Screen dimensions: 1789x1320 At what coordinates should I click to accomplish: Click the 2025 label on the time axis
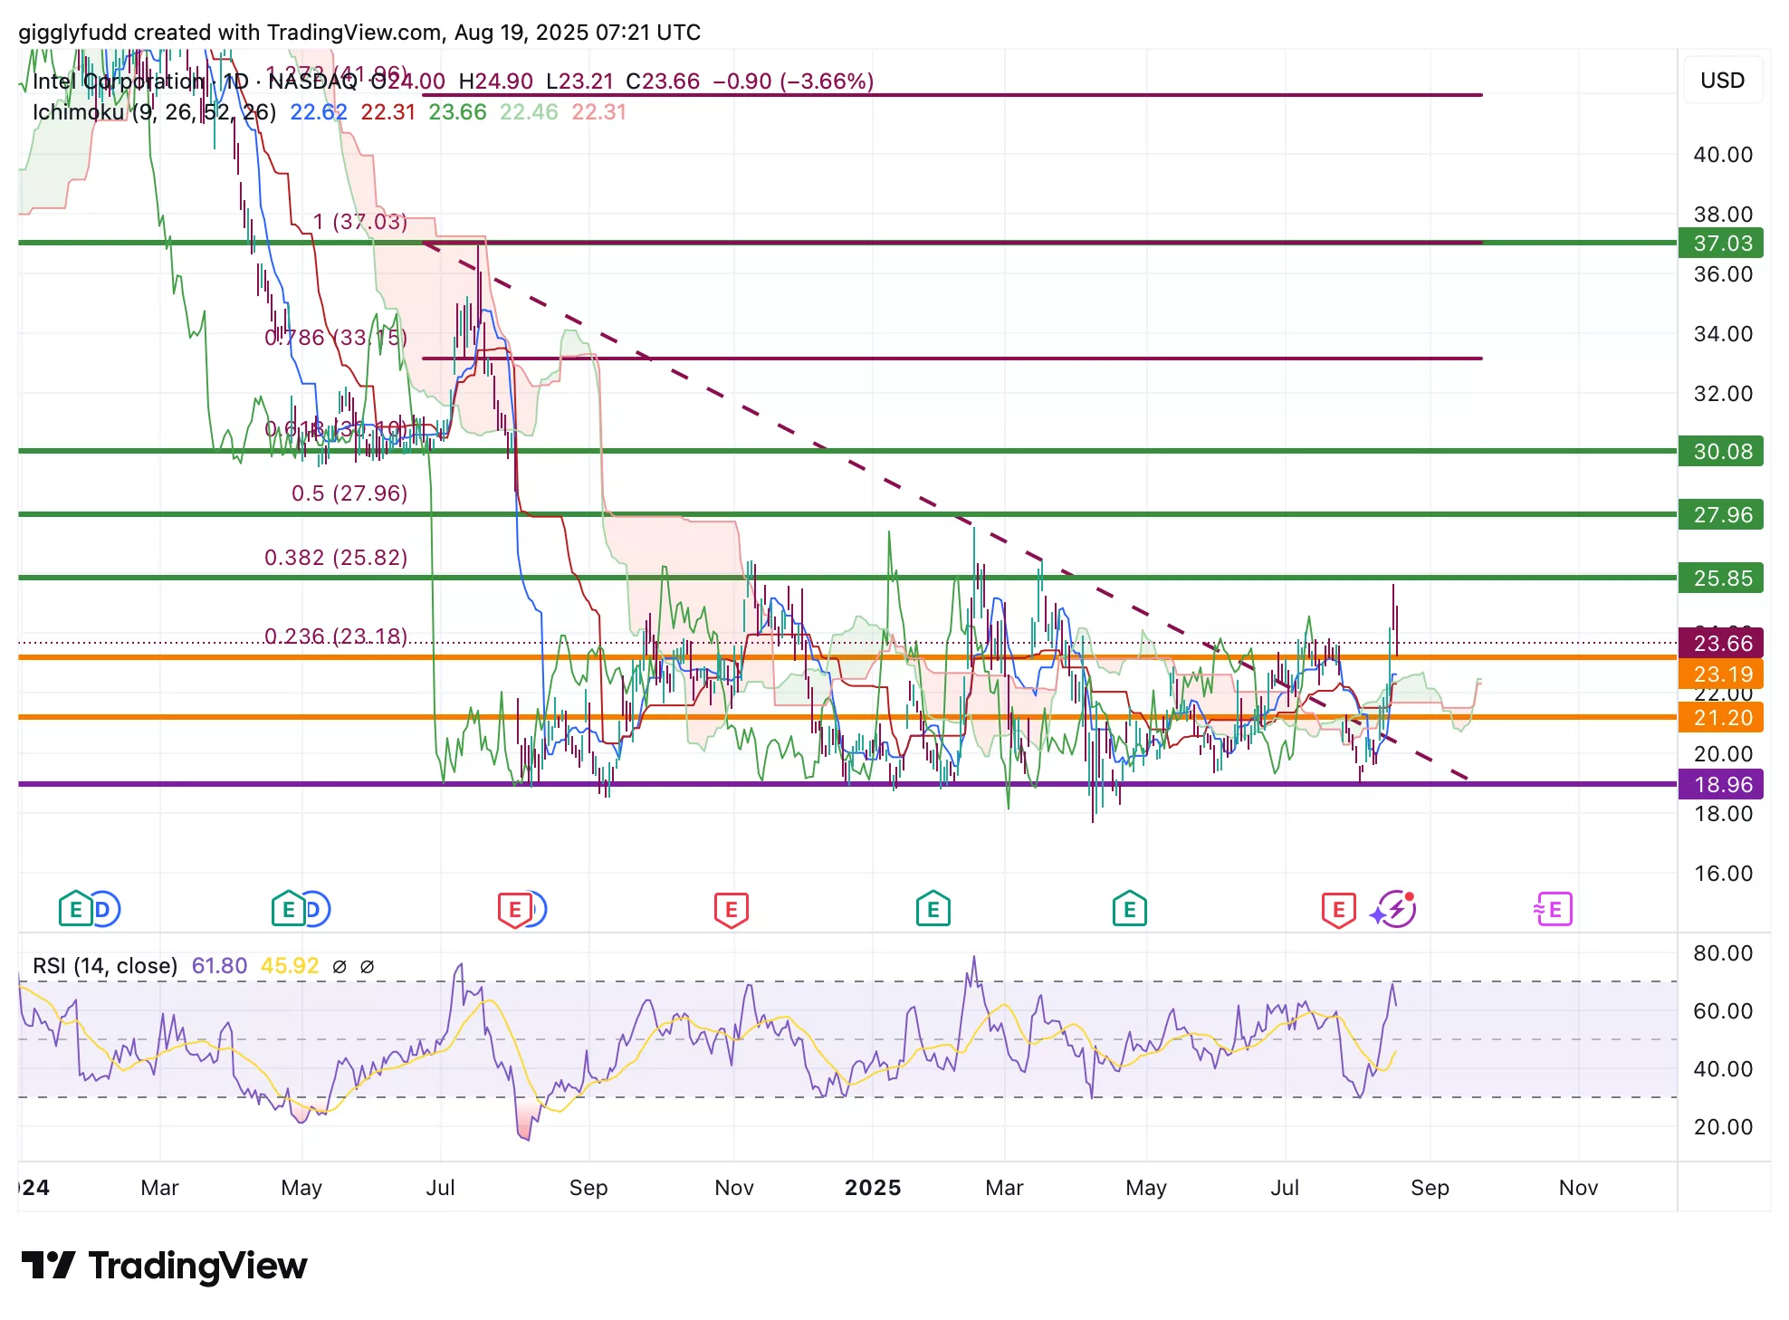(x=872, y=1188)
